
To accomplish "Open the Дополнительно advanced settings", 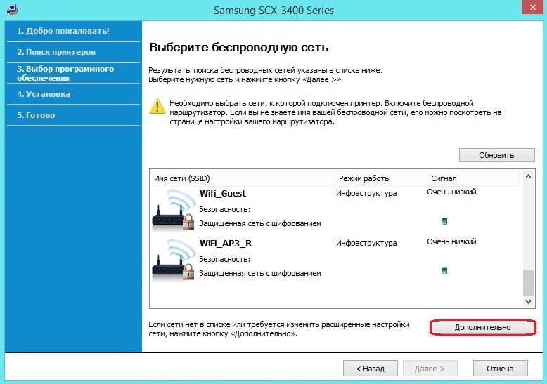I will (482, 328).
